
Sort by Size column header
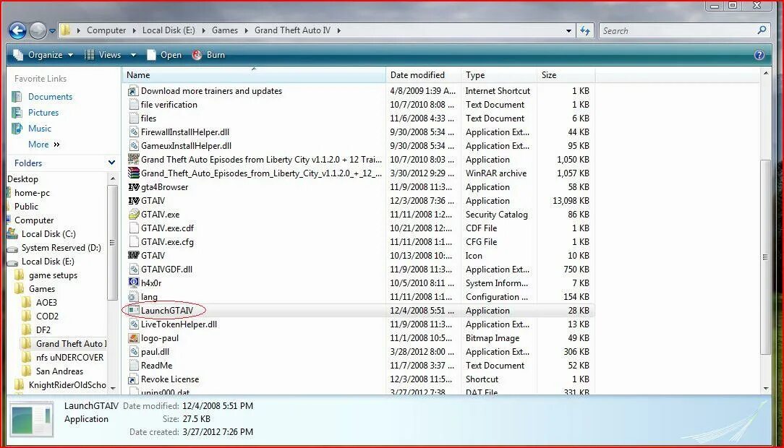pyautogui.click(x=566, y=75)
